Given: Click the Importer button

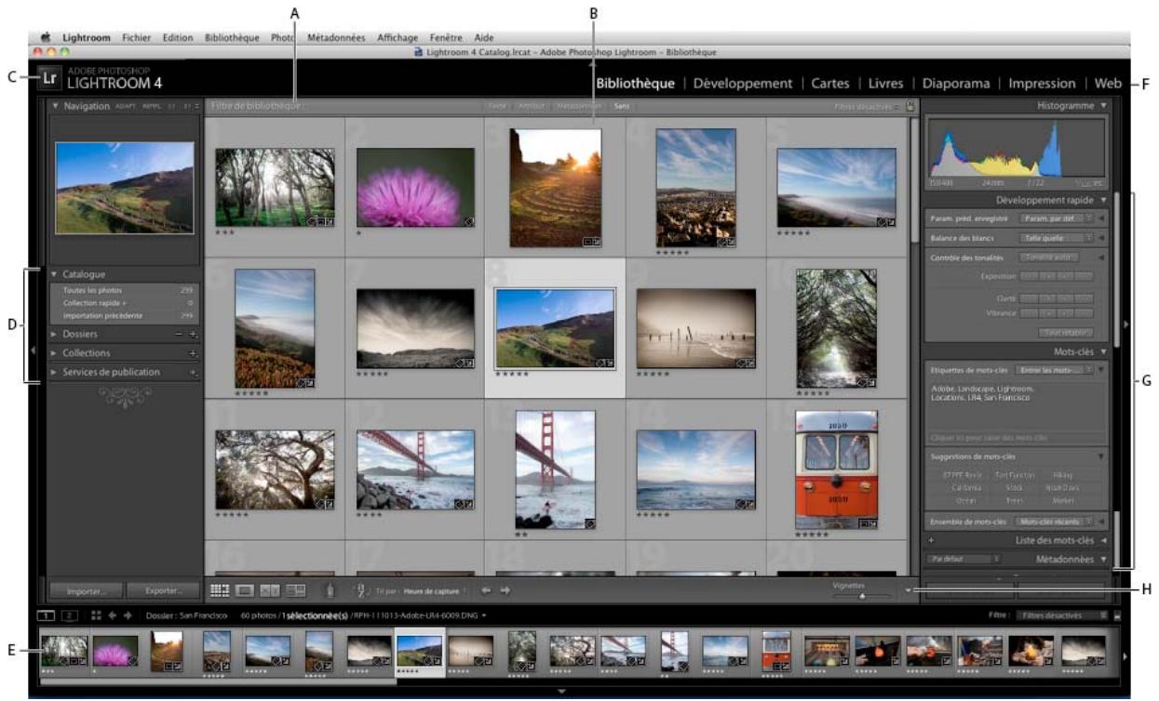Looking at the screenshot, I should tap(86, 590).
